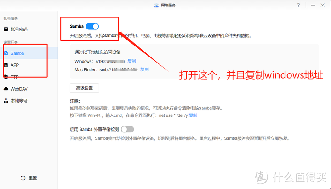Image resolution: width=331 pixels, height=189 pixels.
Task: Copy the Mac Finder smb address
Action: tap(145, 69)
